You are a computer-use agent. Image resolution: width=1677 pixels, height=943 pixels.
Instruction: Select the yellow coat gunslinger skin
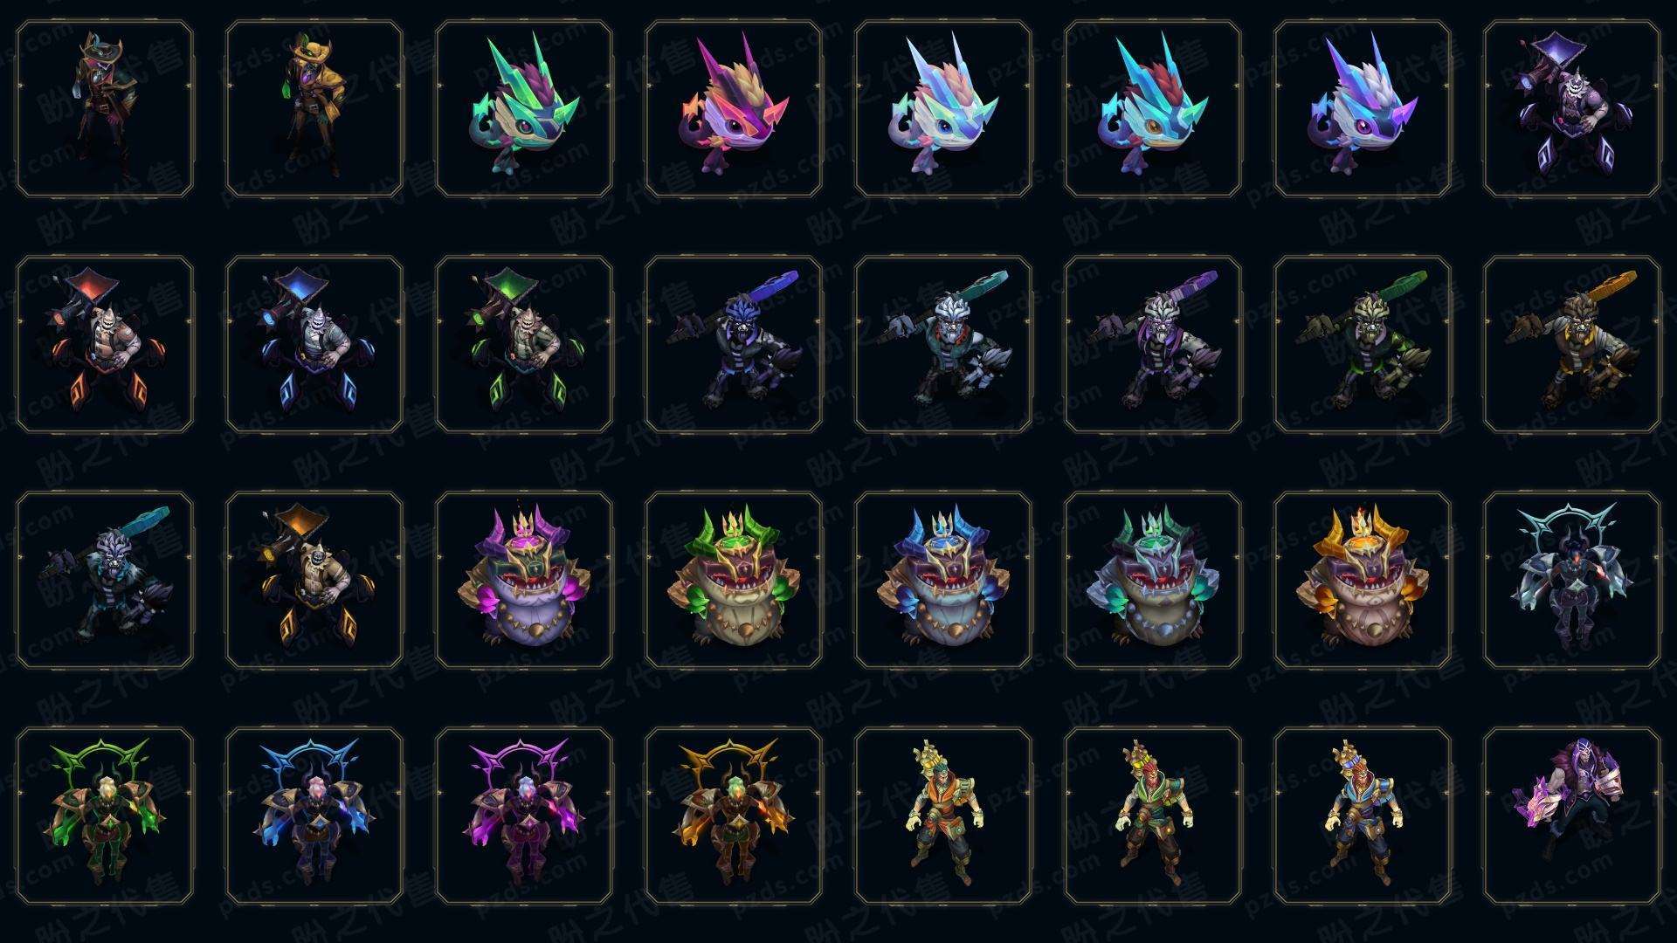coord(314,109)
